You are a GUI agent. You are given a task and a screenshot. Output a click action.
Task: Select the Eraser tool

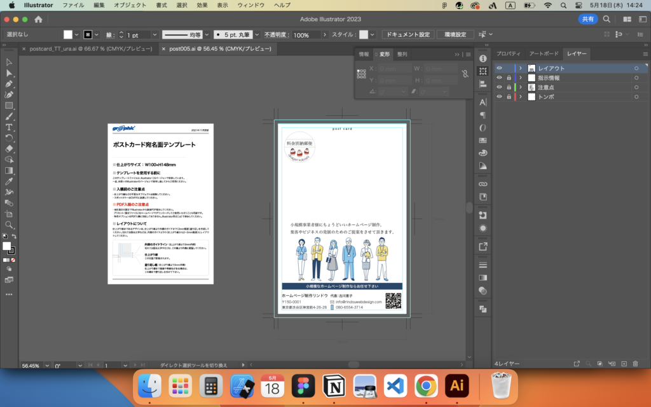[9, 149]
